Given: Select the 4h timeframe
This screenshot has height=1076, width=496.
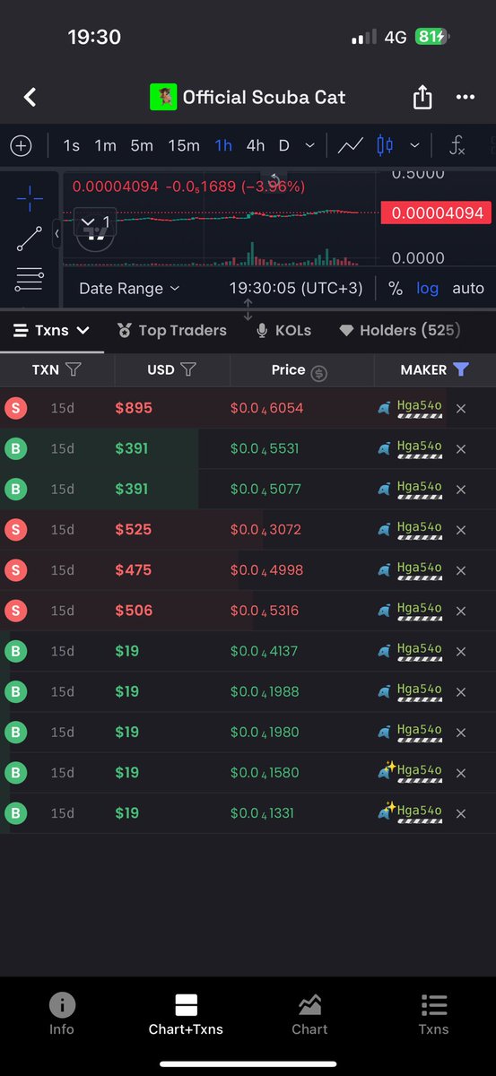Looking at the screenshot, I should 256,145.
